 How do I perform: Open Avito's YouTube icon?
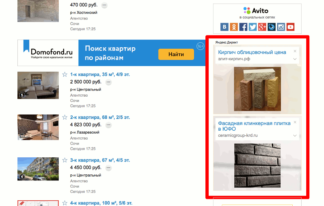(290, 27)
